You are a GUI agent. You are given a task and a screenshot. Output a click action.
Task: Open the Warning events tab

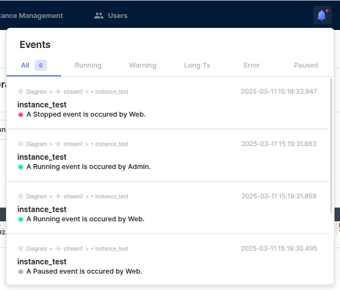coord(143,65)
